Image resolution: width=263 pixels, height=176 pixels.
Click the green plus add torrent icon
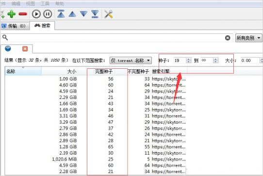tap(12, 14)
